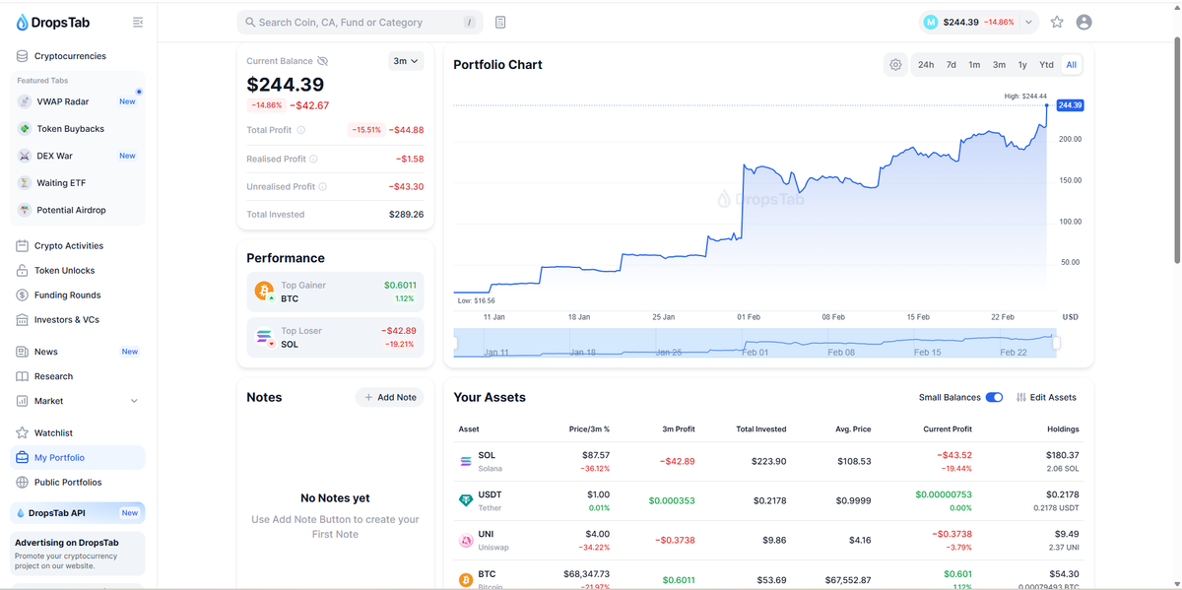Open Investors & VCs icon
This screenshot has width=1182, height=590.
pyautogui.click(x=22, y=320)
